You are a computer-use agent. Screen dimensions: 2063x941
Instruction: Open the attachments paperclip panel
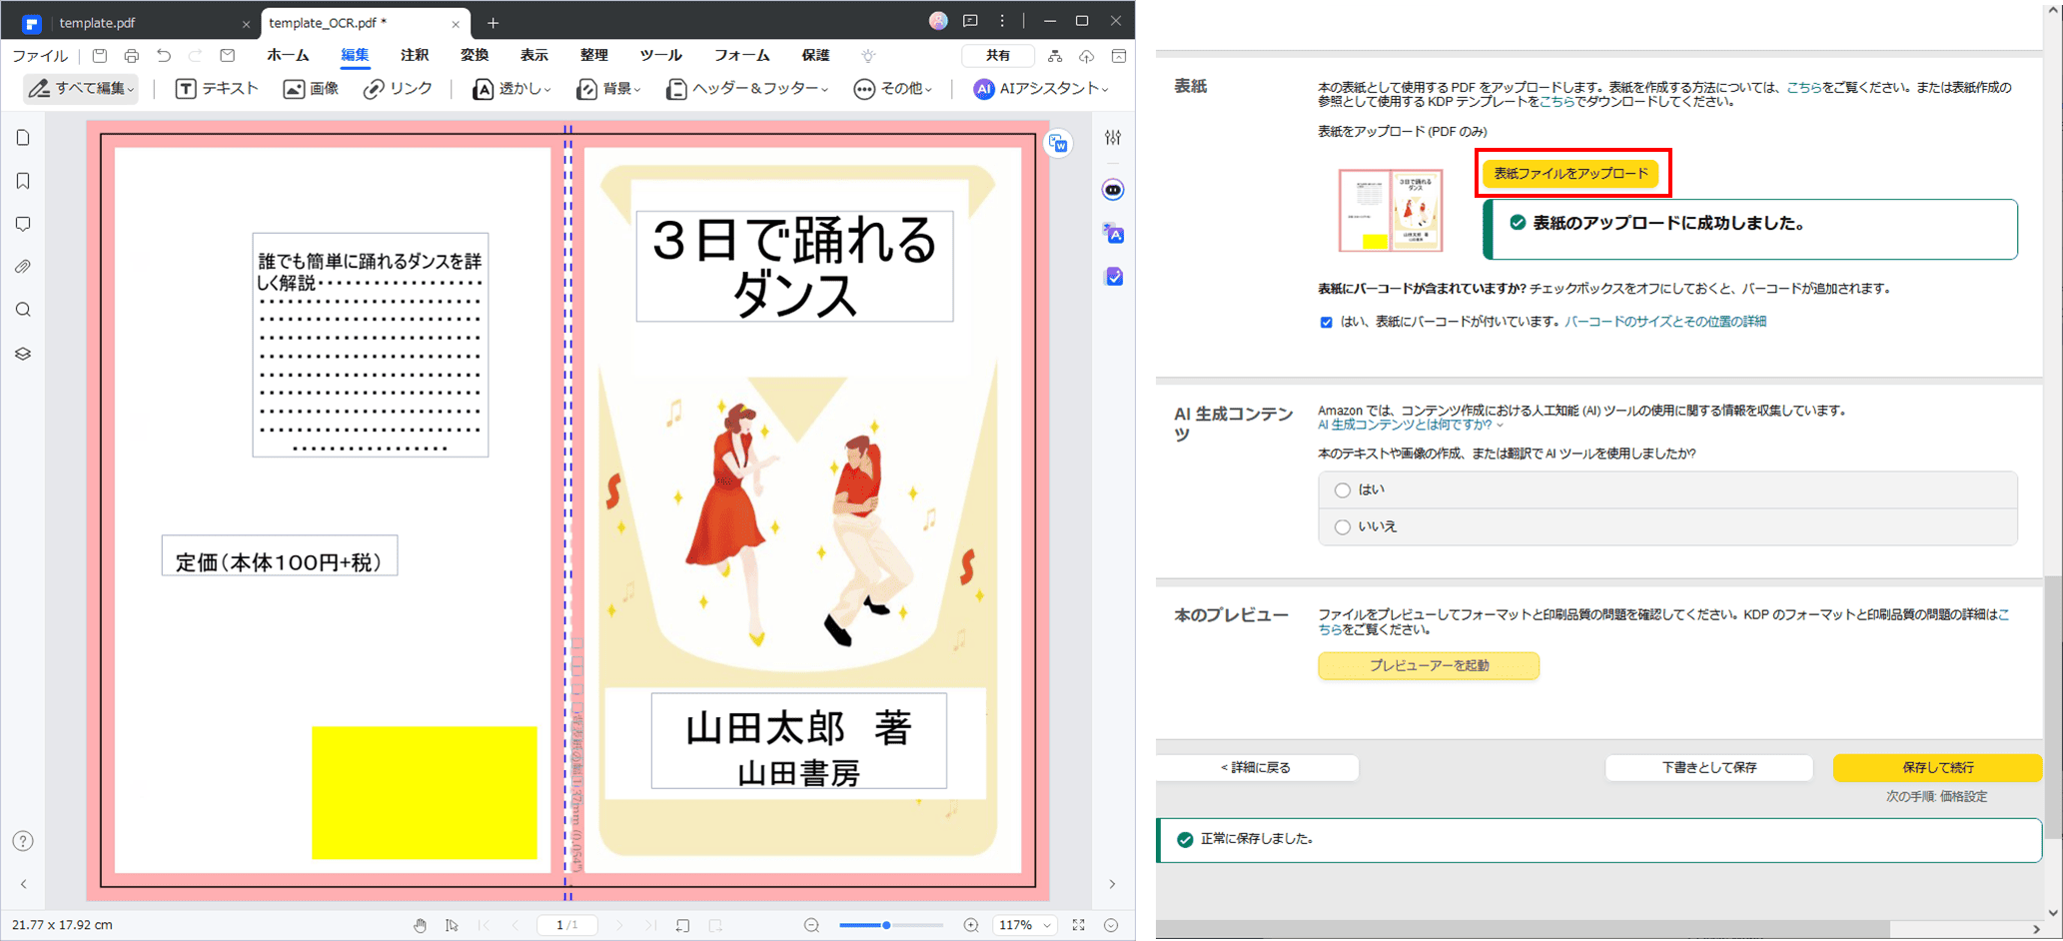pos(23,267)
